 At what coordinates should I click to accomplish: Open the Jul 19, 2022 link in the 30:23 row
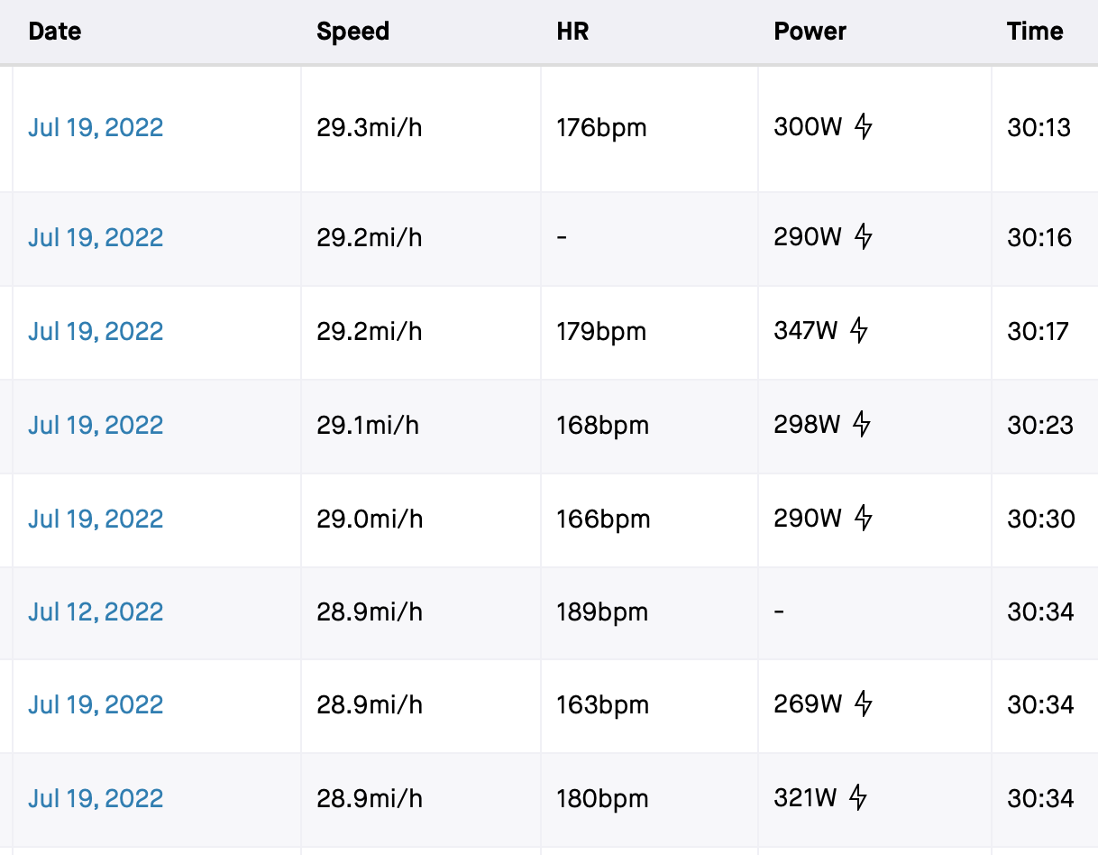[96, 425]
